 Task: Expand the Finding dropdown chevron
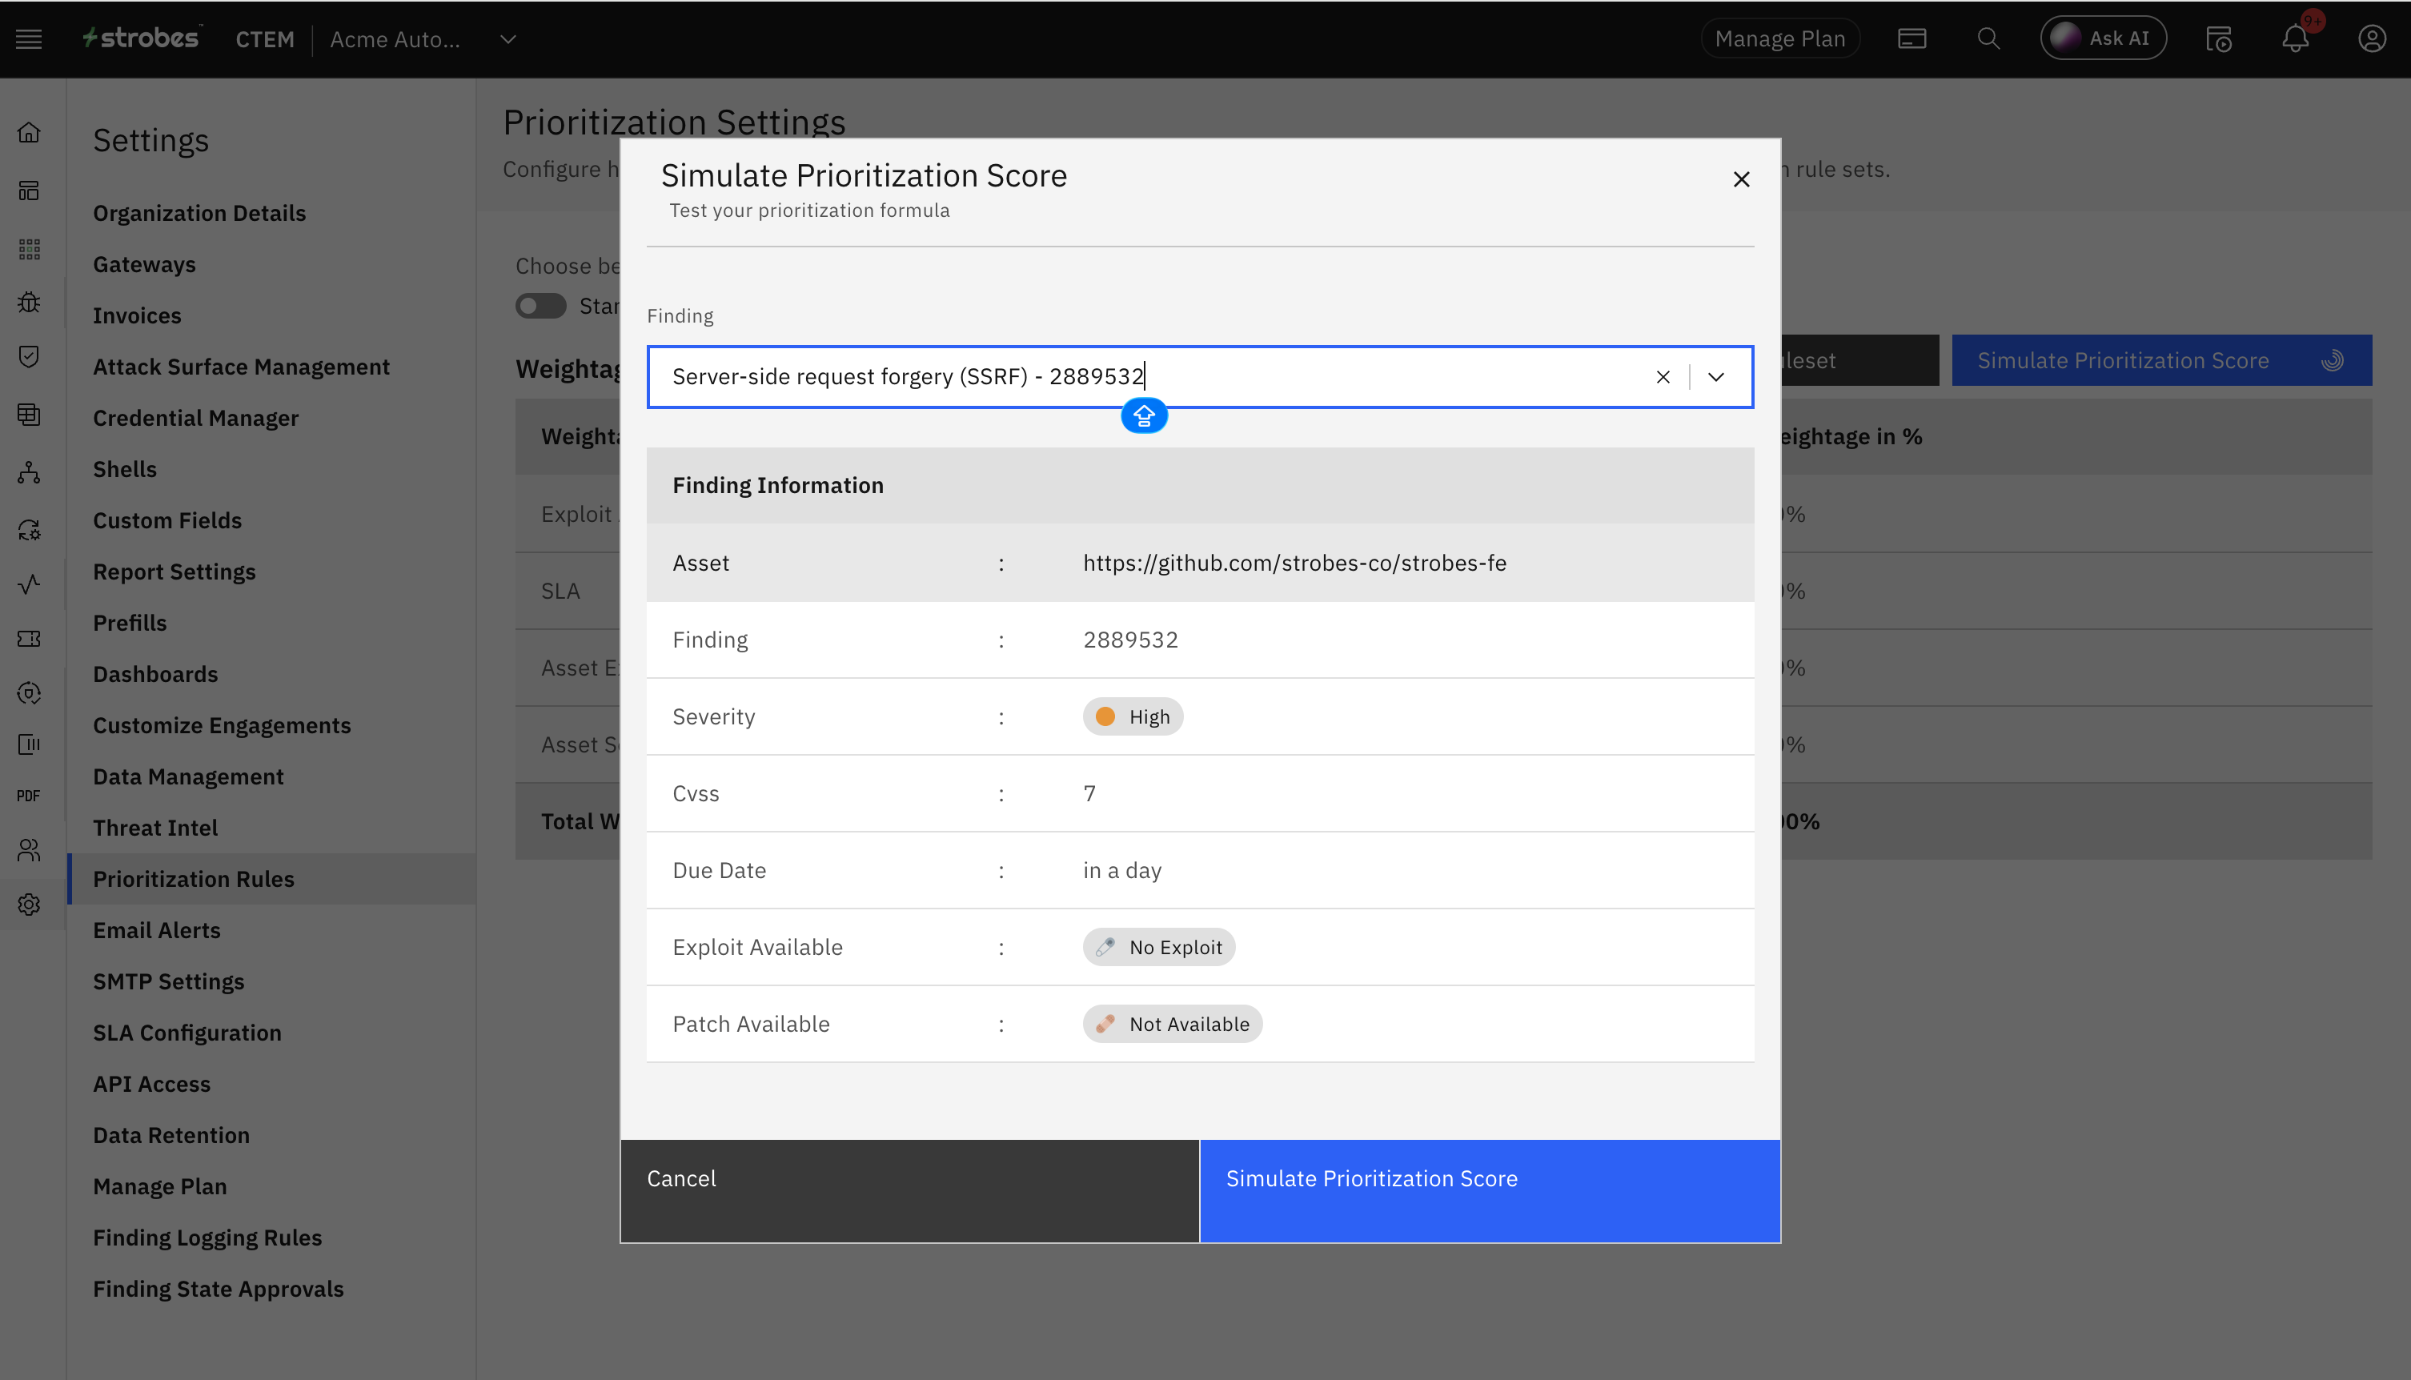click(x=1715, y=377)
